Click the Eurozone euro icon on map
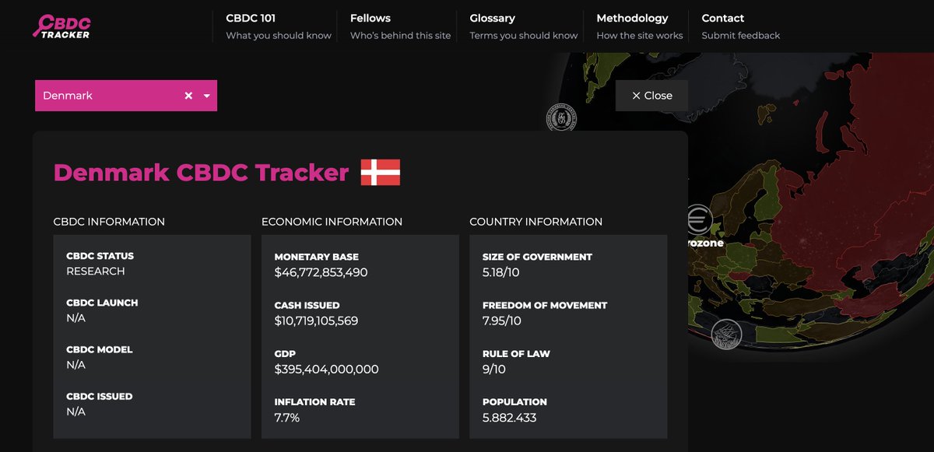Viewport: 934px width, 452px height. click(x=698, y=219)
